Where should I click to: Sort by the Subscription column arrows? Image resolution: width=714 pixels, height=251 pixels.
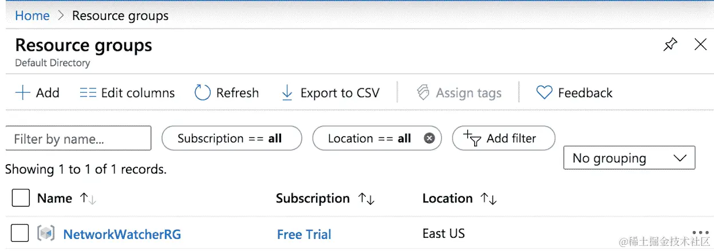tap(366, 198)
